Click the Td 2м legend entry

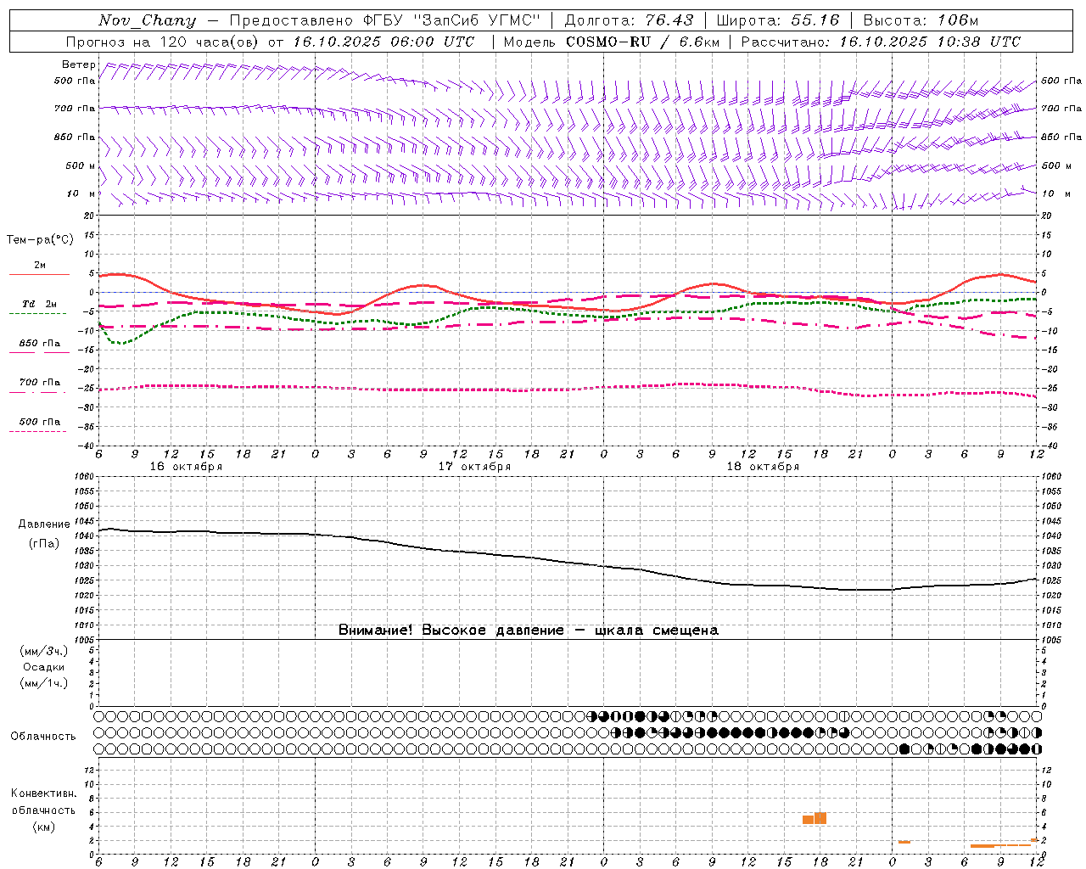39,304
